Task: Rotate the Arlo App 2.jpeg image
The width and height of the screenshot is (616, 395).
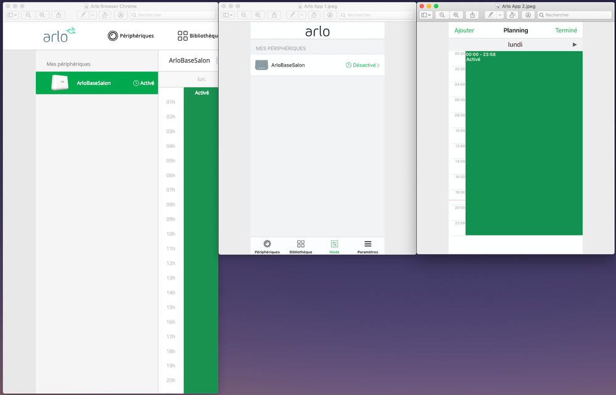Action: pos(512,15)
